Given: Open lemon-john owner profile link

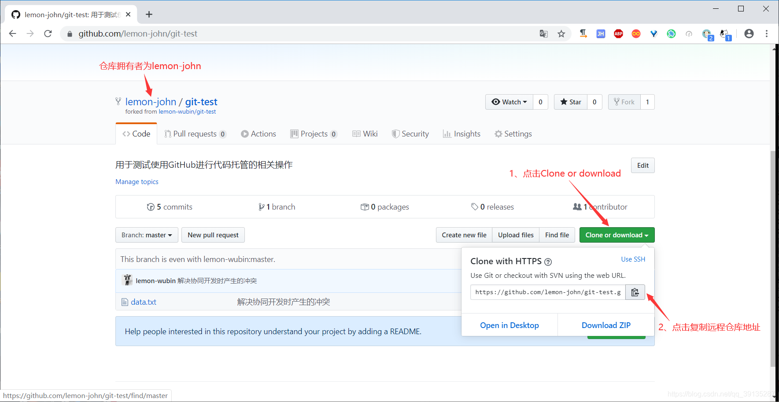Looking at the screenshot, I should [151, 102].
